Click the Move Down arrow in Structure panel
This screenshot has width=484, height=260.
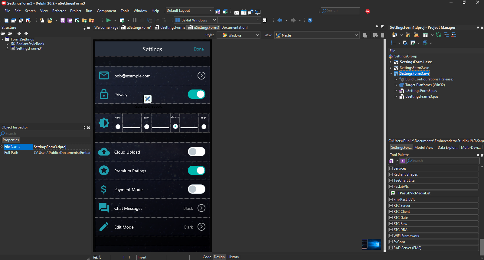pos(26,34)
